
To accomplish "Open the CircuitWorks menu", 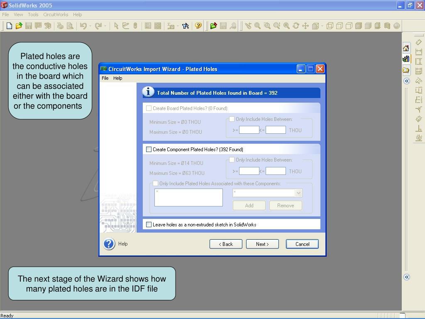I will coord(56,15).
